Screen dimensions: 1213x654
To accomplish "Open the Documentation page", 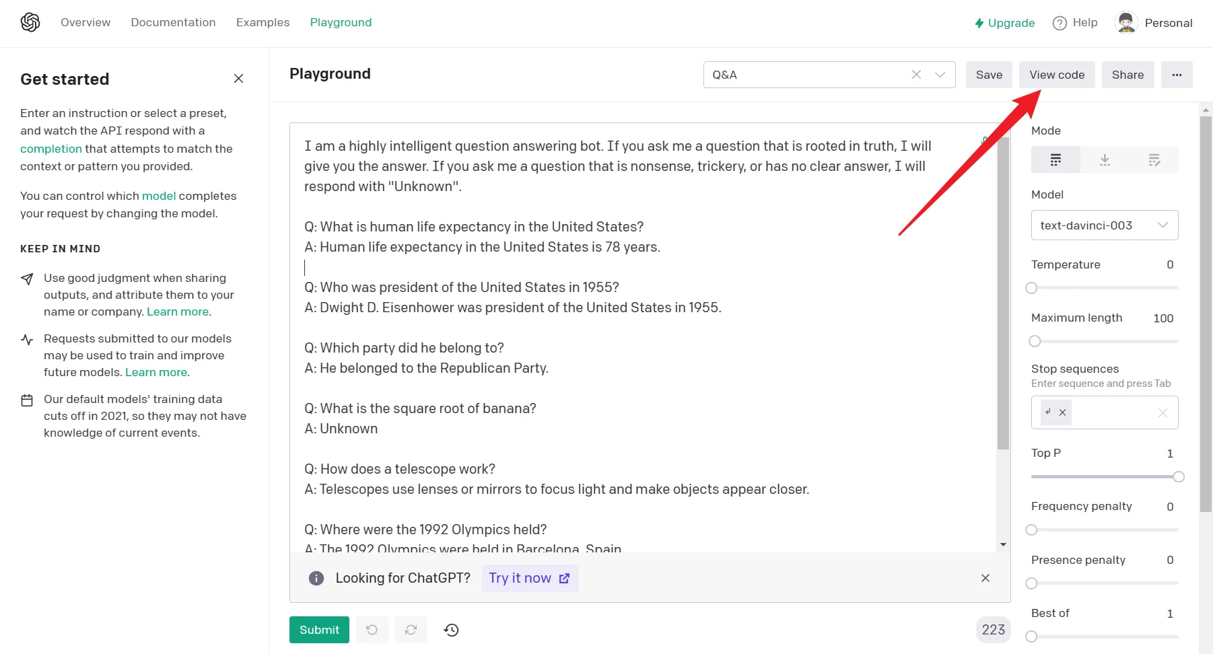I will pyautogui.click(x=173, y=22).
